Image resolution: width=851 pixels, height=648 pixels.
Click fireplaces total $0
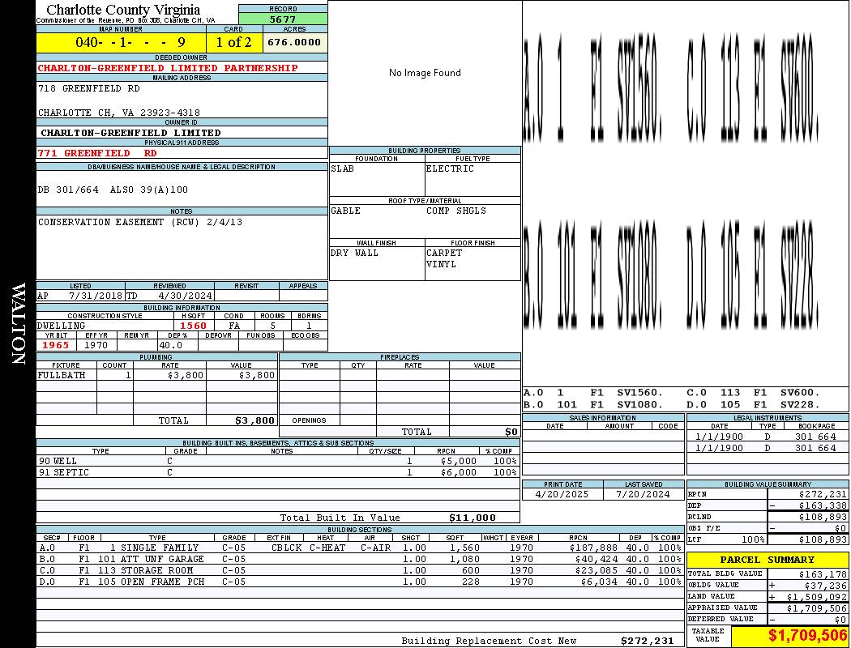[511, 433]
